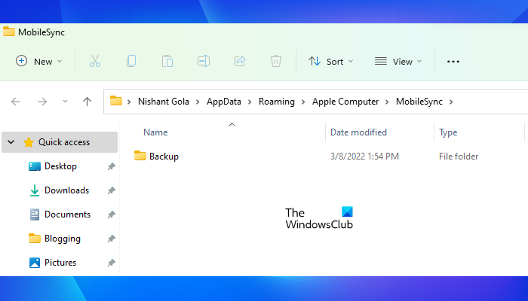Expand chevron after Nishant Gola breadcrumb
Image resolution: width=528 pixels, height=301 pixels.
198,102
